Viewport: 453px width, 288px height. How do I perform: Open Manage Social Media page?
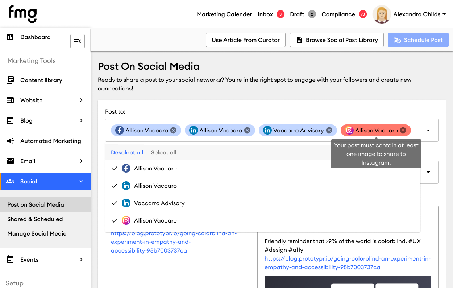(37, 233)
